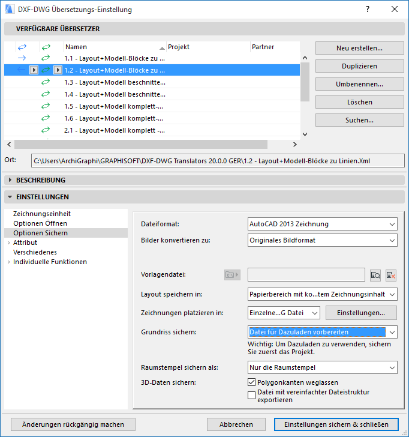Click green arrows icon in row 1.1
Screen dimensions: 409x437
click(x=46, y=58)
